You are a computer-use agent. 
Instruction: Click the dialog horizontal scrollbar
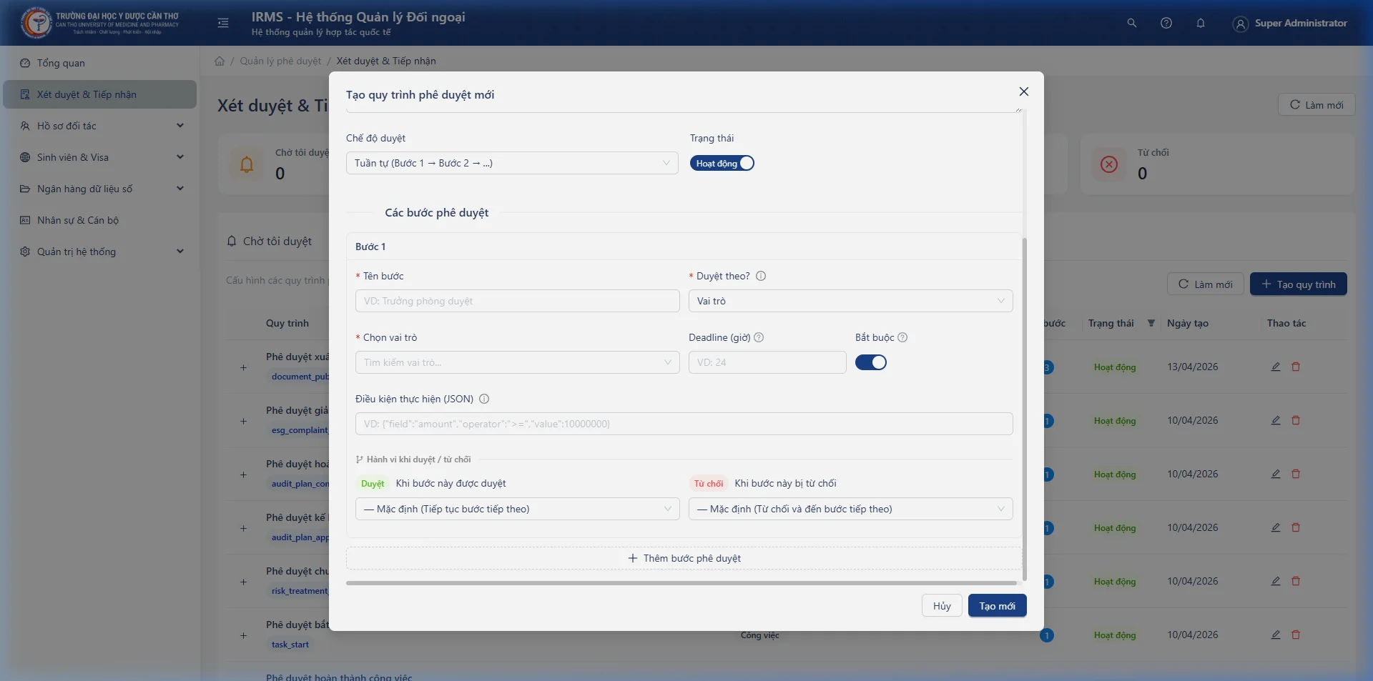pos(681,583)
